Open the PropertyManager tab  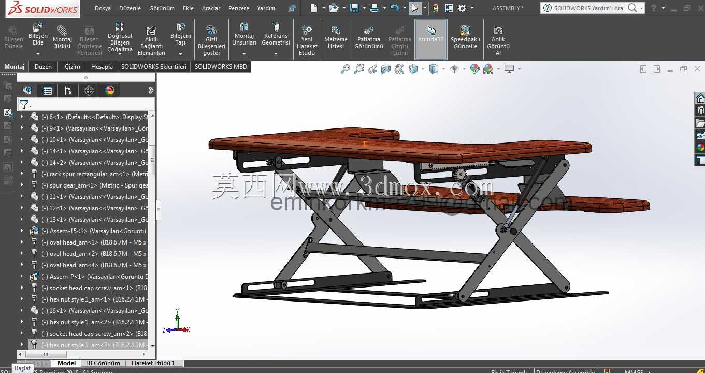[x=48, y=91]
